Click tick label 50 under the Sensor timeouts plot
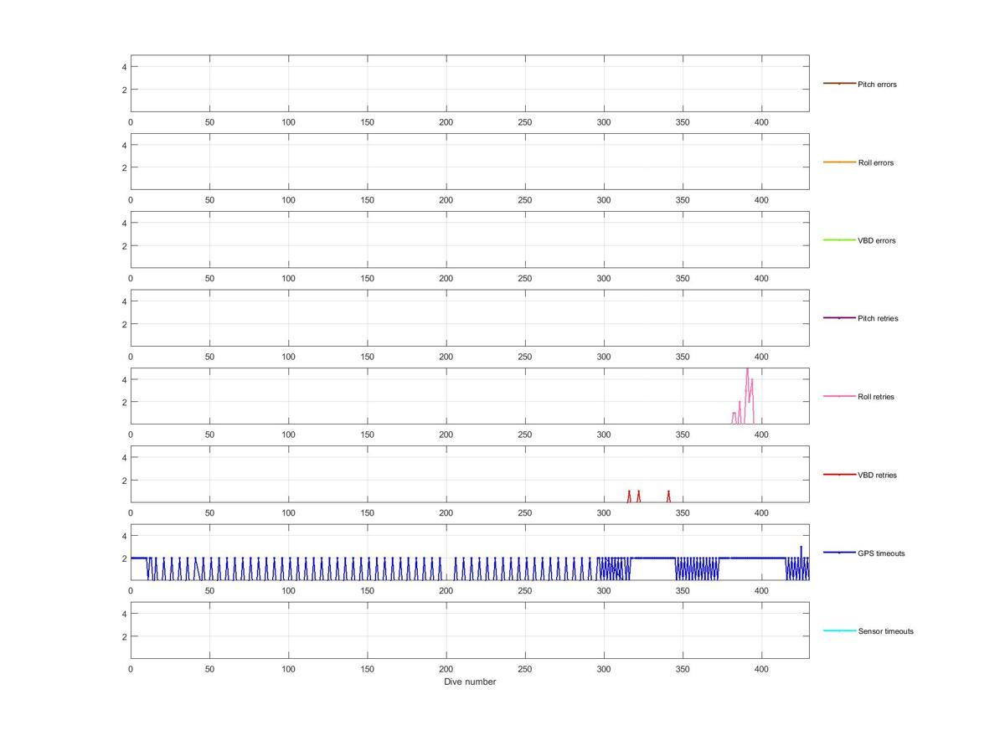Image resolution: width=1005 pixels, height=741 pixels. click(x=209, y=669)
